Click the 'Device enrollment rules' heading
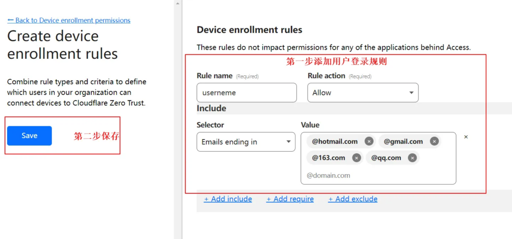 [249, 30]
